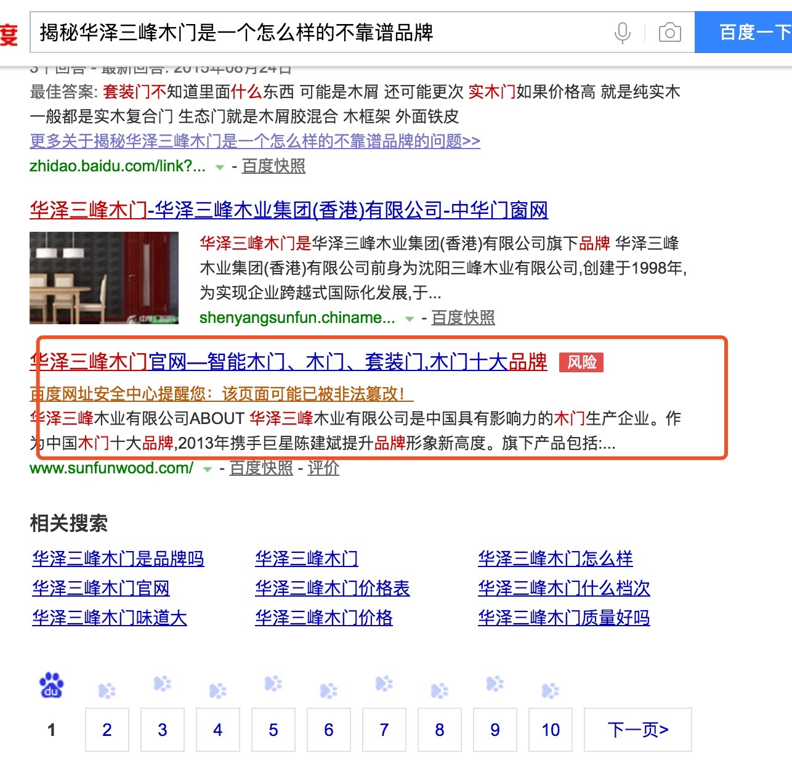Click the paw icon above page 2

pyautogui.click(x=107, y=691)
